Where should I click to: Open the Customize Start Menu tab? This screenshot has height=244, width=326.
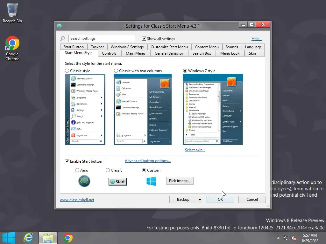tap(169, 47)
